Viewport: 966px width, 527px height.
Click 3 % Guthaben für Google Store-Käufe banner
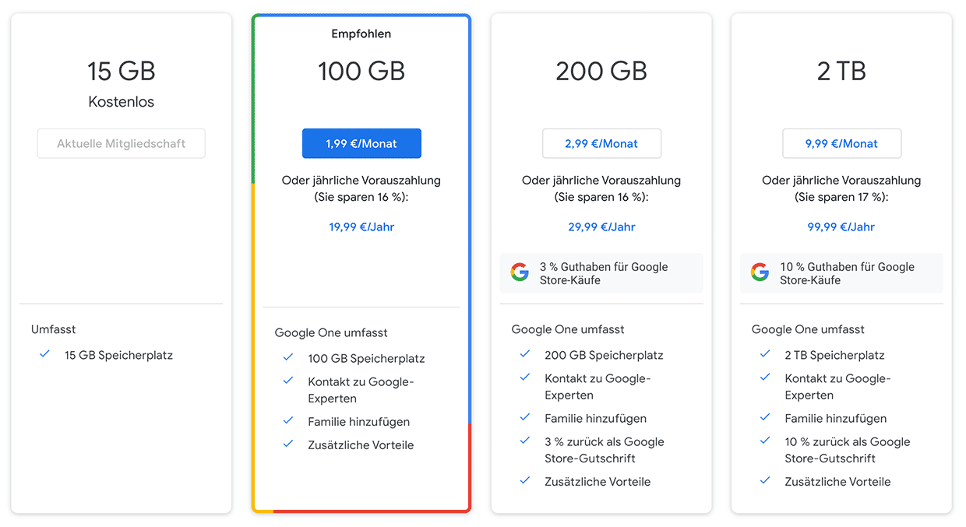(601, 273)
